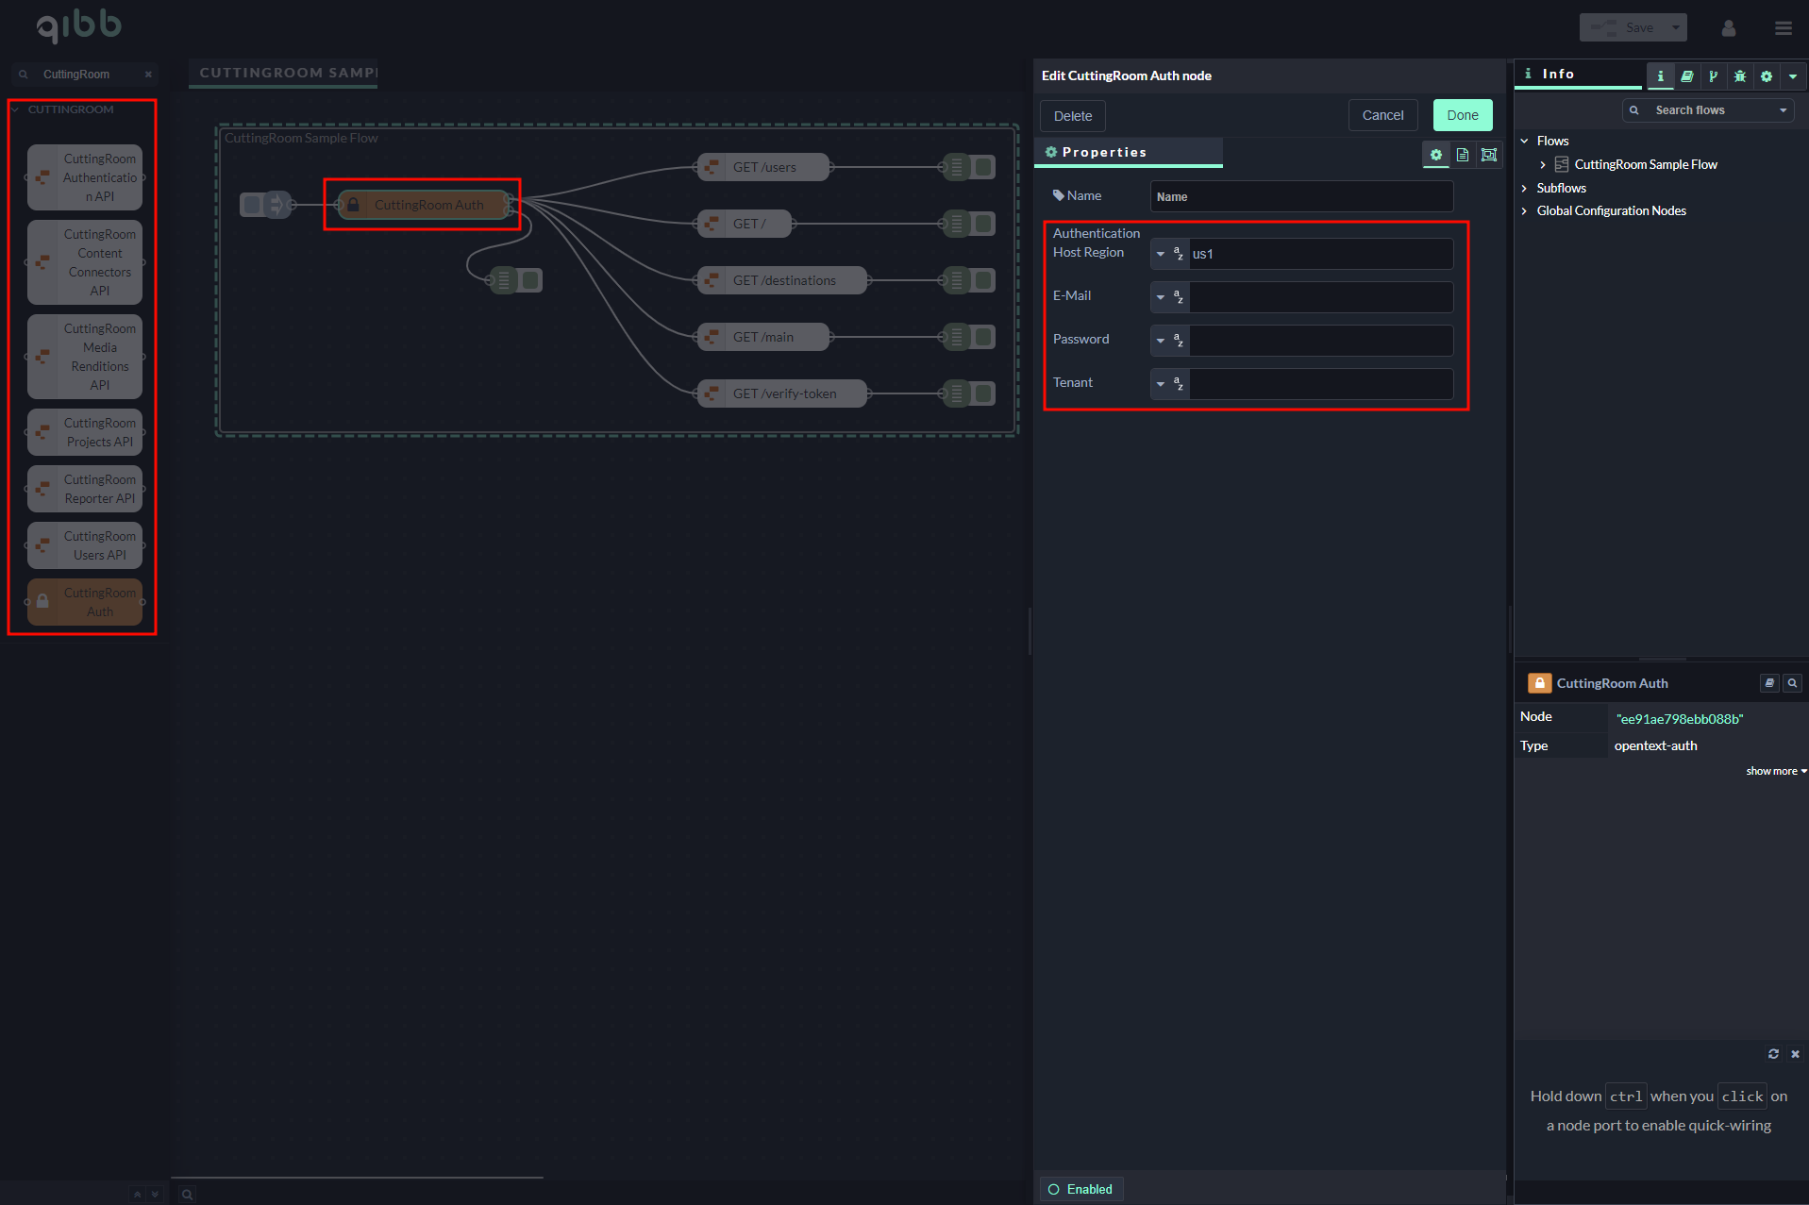Click the Cancel button
Screen dimensions: 1809x1205
point(1382,115)
